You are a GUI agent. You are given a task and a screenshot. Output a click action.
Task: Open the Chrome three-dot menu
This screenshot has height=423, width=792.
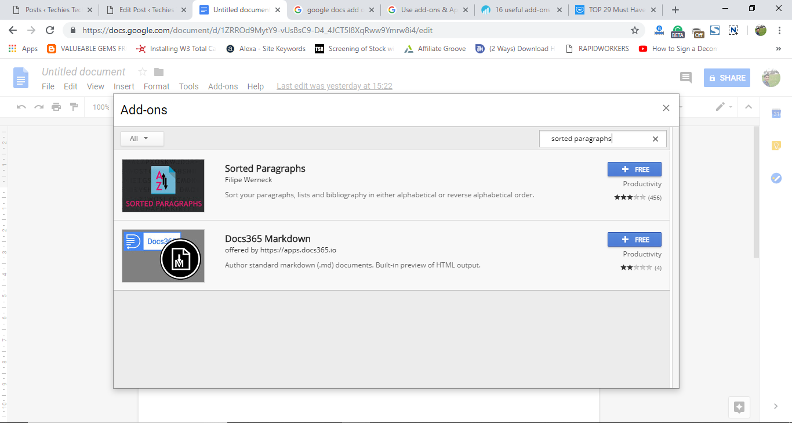[x=779, y=30]
